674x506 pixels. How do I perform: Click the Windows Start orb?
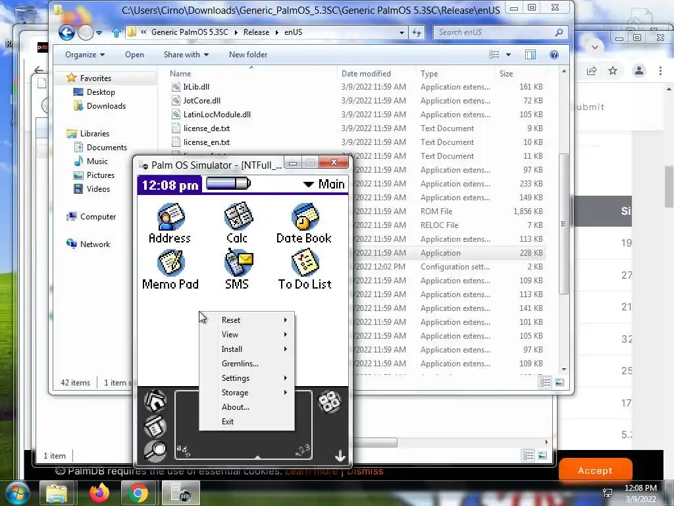pyautogui.click(x=17, y=493)
